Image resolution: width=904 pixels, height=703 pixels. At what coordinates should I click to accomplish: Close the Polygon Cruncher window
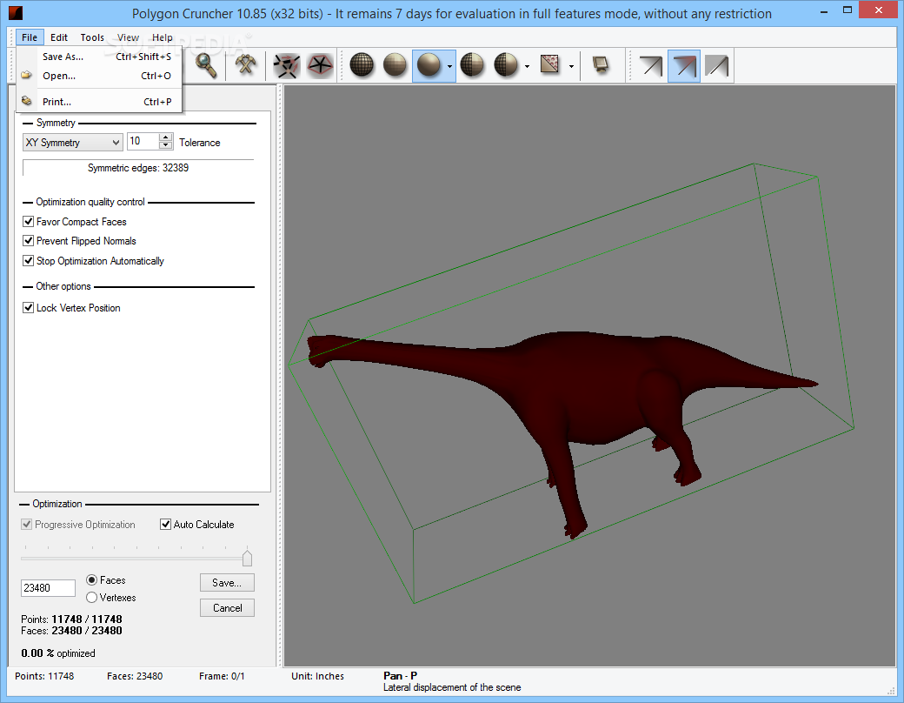[879, 10]
